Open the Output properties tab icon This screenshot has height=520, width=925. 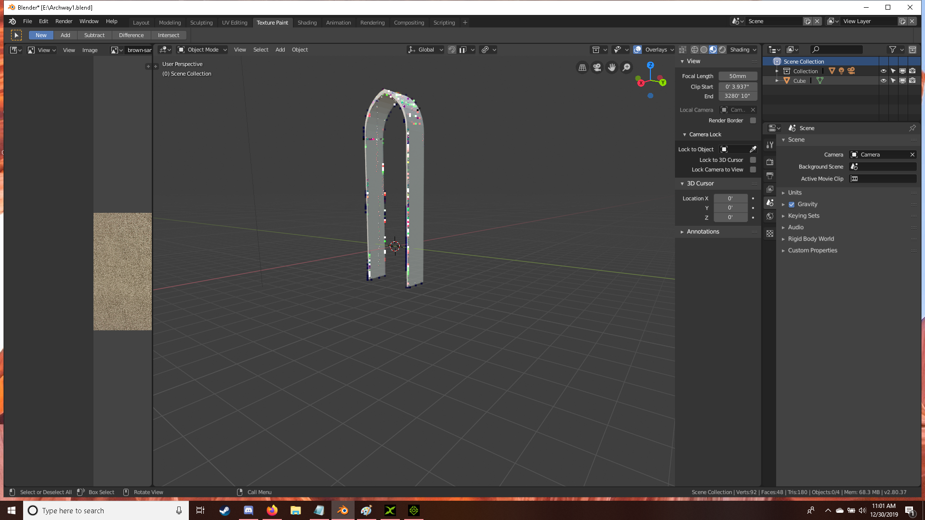tap(770, 176)
